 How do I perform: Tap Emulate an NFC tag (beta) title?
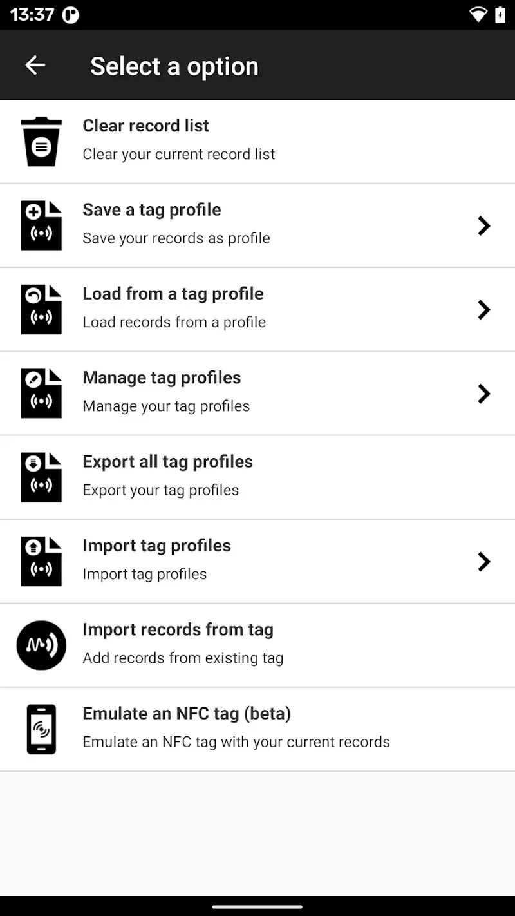tap(187, 714)
